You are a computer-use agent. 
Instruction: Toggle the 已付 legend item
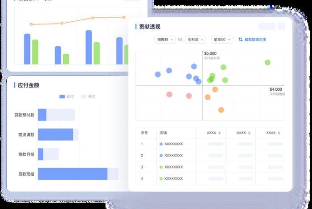[67, 96]
